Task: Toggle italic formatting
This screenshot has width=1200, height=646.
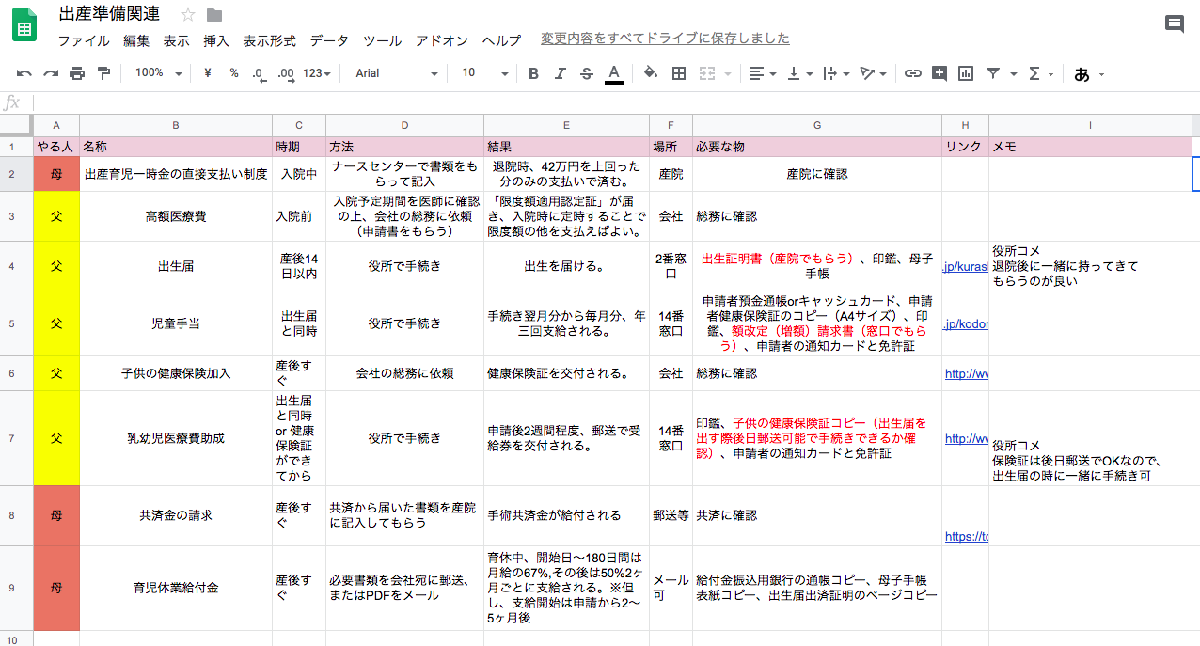Action: tap(561, 73)
